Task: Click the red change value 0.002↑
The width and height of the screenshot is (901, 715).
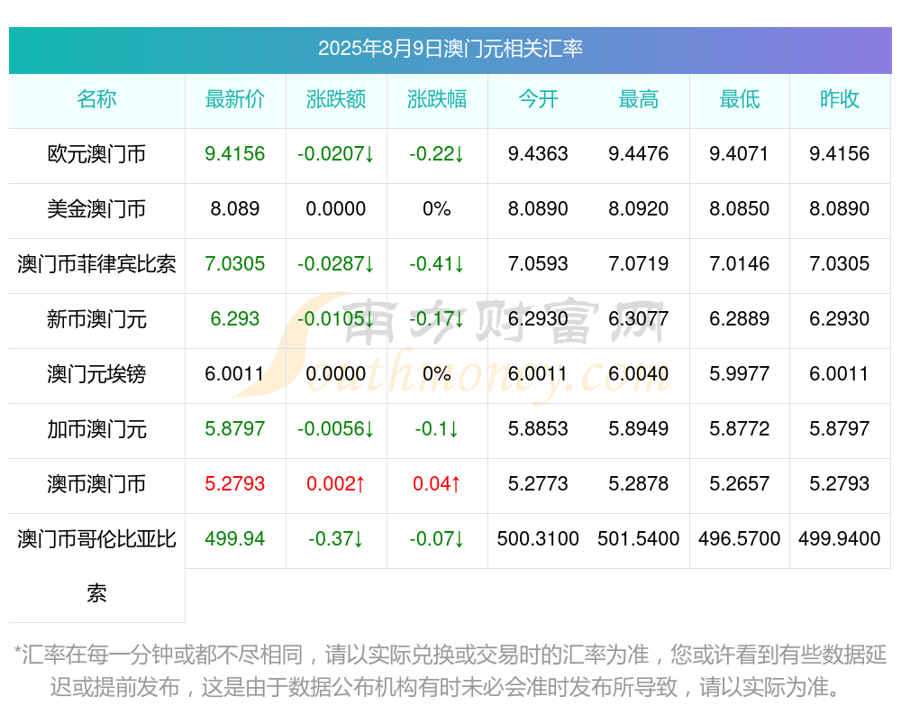Action: (x=336, y=483)
